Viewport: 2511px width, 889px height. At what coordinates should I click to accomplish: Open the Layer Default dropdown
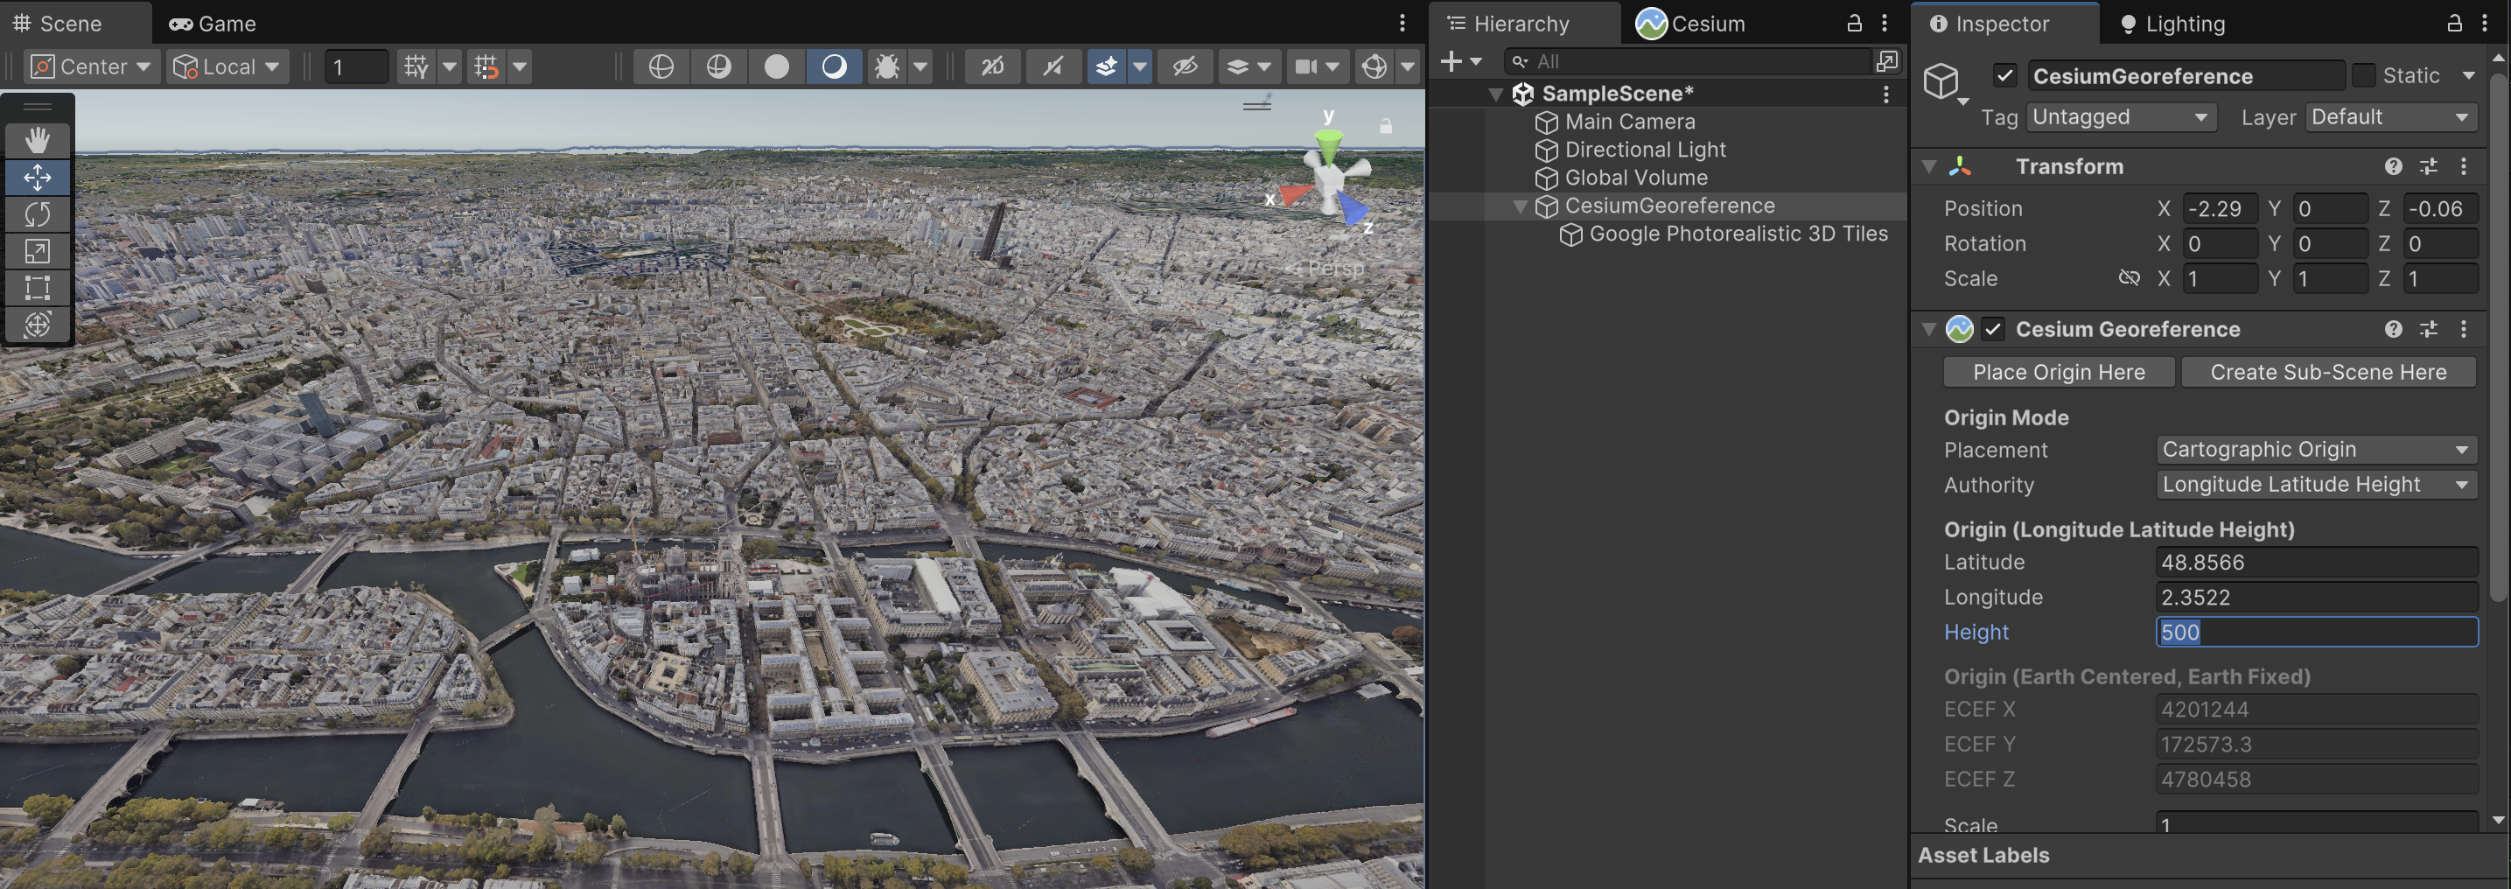2391,117
